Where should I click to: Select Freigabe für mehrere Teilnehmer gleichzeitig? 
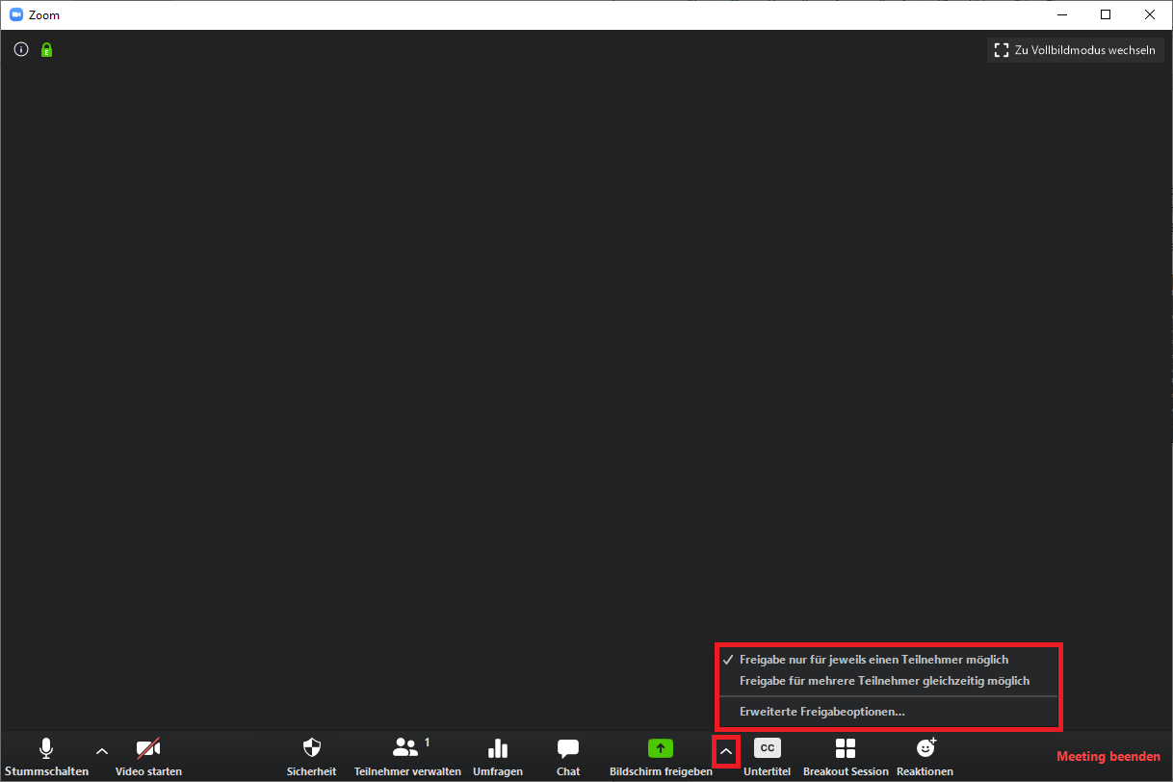[x=884, y=681]
